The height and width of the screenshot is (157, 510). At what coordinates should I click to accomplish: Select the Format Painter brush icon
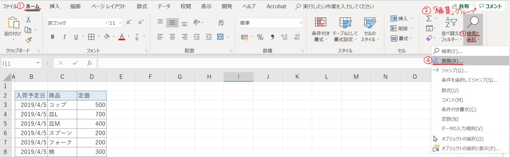click(x=28, y=40)
